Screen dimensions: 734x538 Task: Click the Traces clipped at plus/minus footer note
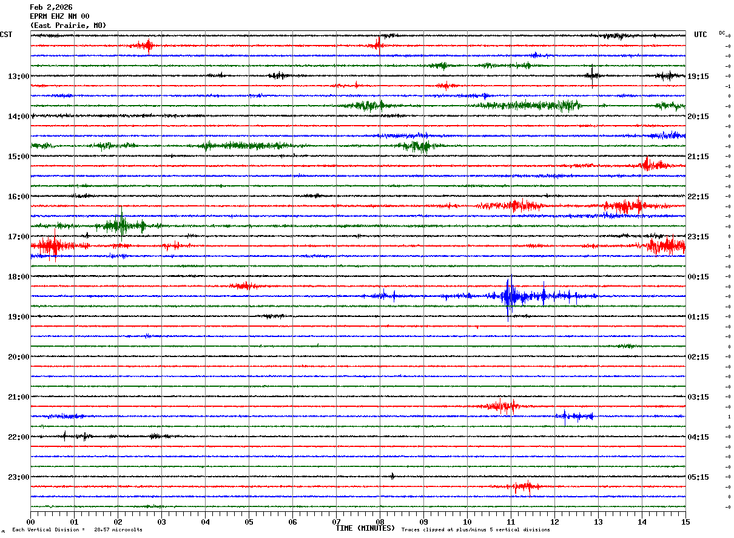pos(476,529)
